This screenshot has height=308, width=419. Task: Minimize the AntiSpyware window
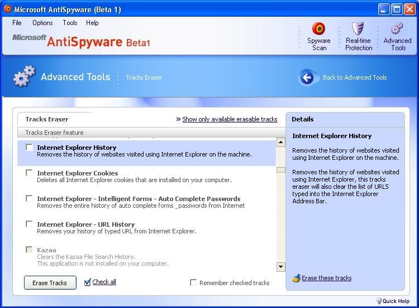click(x=384, y=9)
